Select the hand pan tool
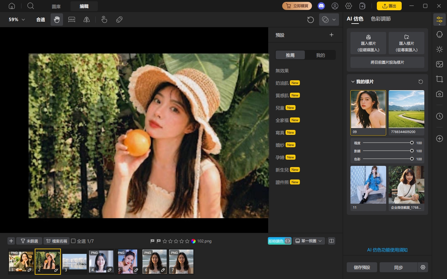The image size is (447, 279). point(57,20)
